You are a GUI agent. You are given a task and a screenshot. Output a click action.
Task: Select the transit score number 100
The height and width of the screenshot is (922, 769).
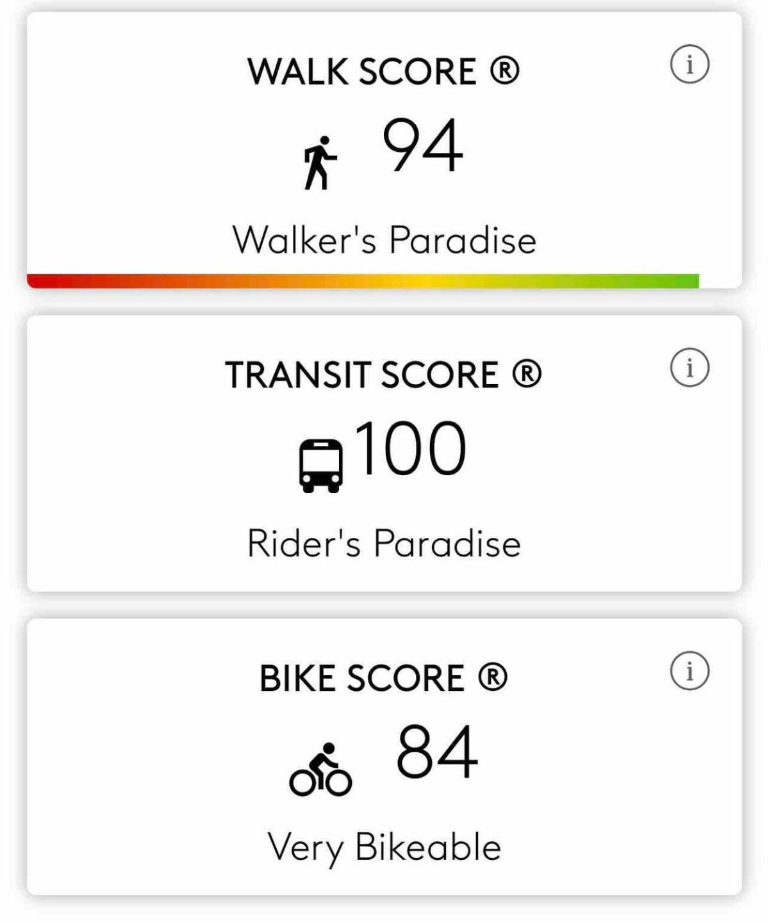pos(409,449)
